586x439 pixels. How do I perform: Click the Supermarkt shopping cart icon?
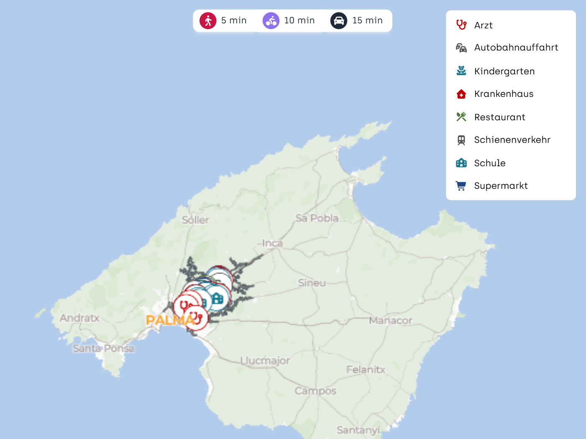click(461, 186)
